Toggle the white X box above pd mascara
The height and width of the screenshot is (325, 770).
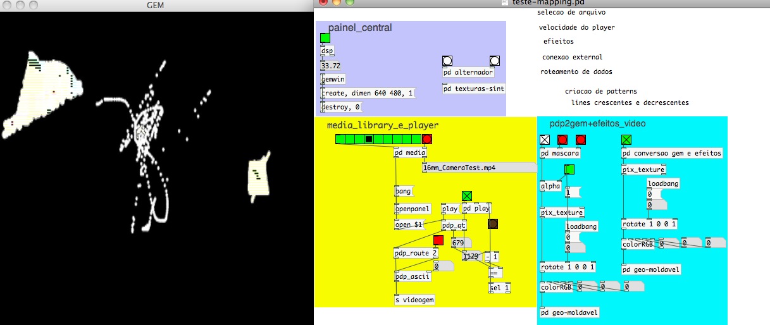click(x=545, y=140)
